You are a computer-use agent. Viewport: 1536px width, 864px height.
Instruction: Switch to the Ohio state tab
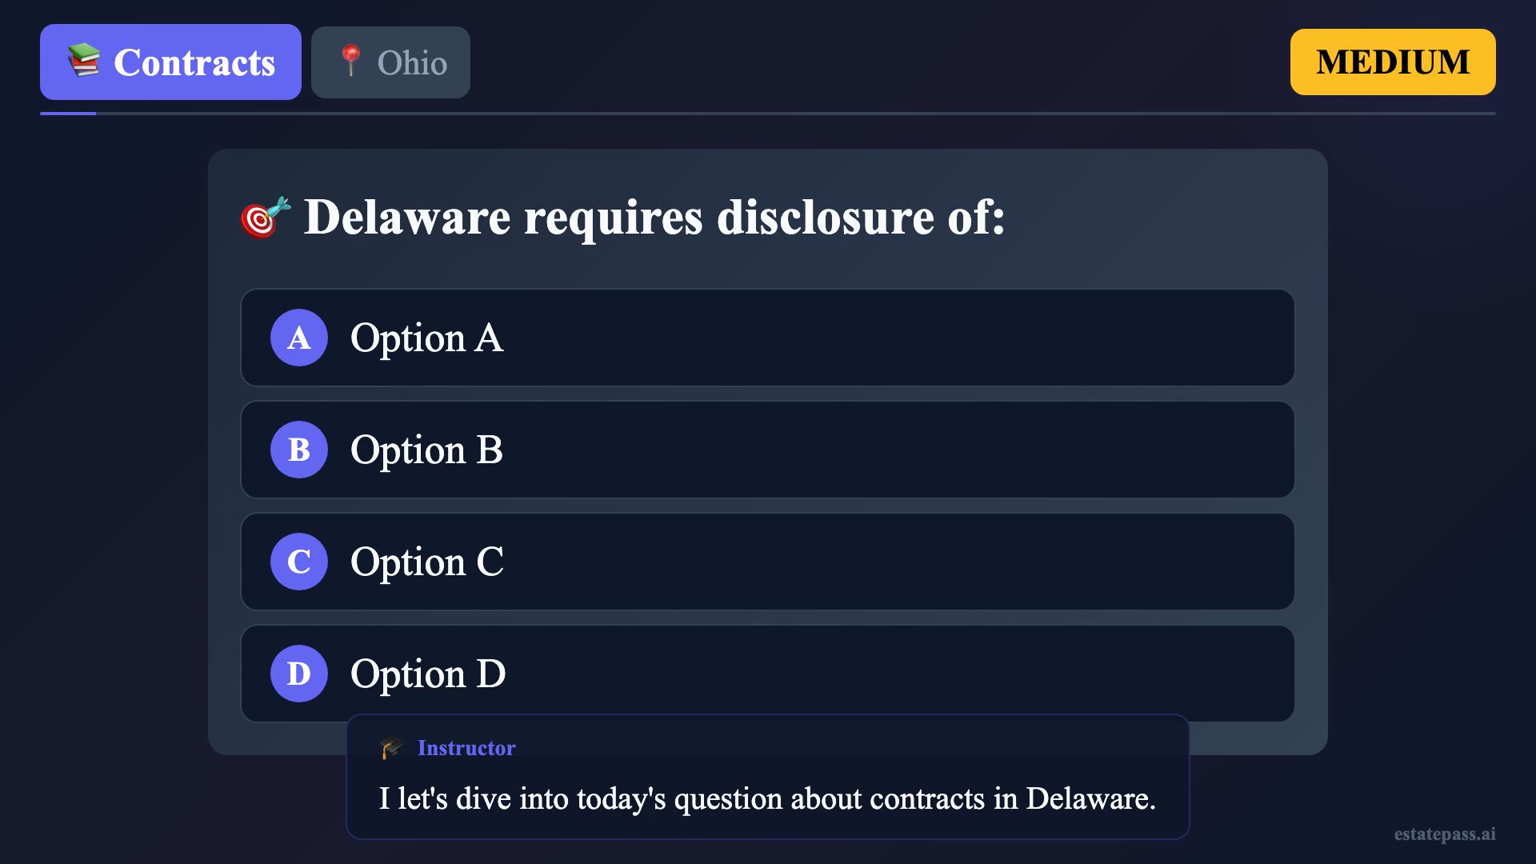pyautogui.click(x=390, y=62)
